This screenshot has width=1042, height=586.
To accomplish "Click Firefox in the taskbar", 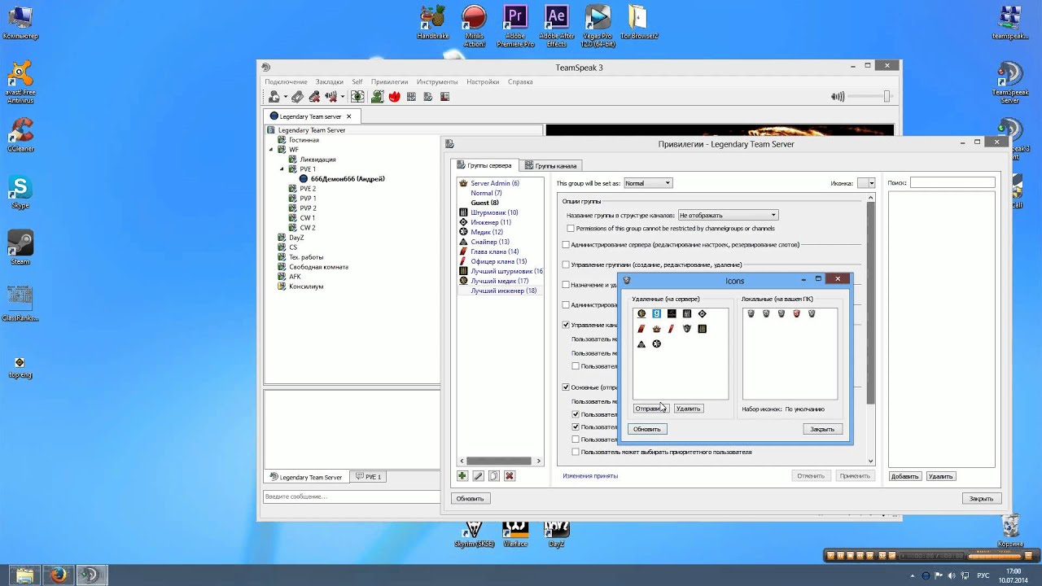I will pyautogui.click(x=59, y=575).
